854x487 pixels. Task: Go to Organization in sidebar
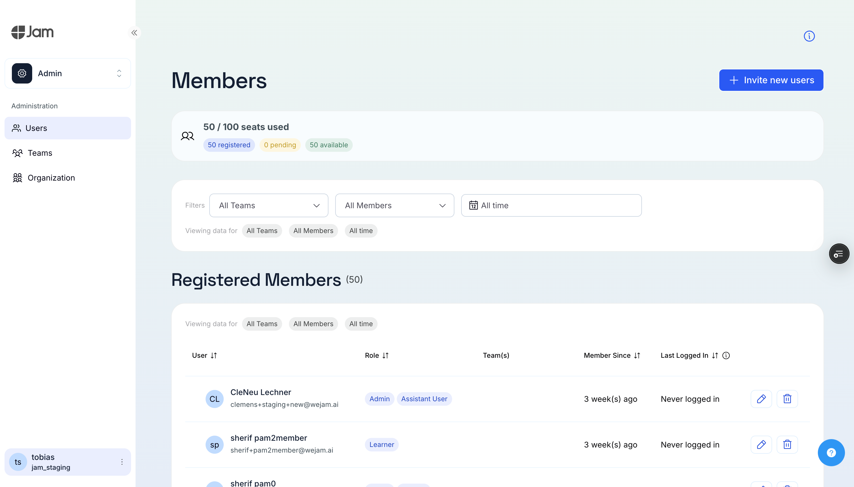click(x=67, y=177)
